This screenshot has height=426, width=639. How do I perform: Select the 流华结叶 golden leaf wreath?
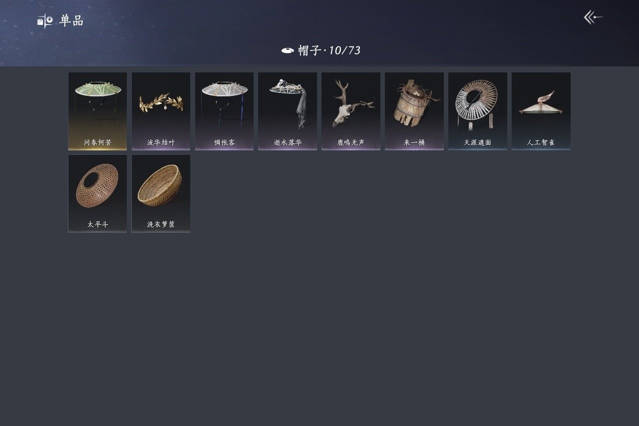pos(161,111)
